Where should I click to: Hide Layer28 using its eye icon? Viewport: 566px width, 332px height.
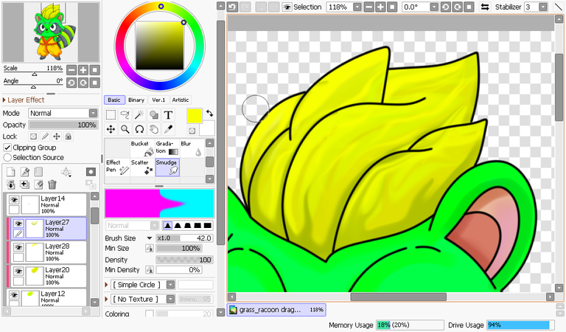coord(18,247)
